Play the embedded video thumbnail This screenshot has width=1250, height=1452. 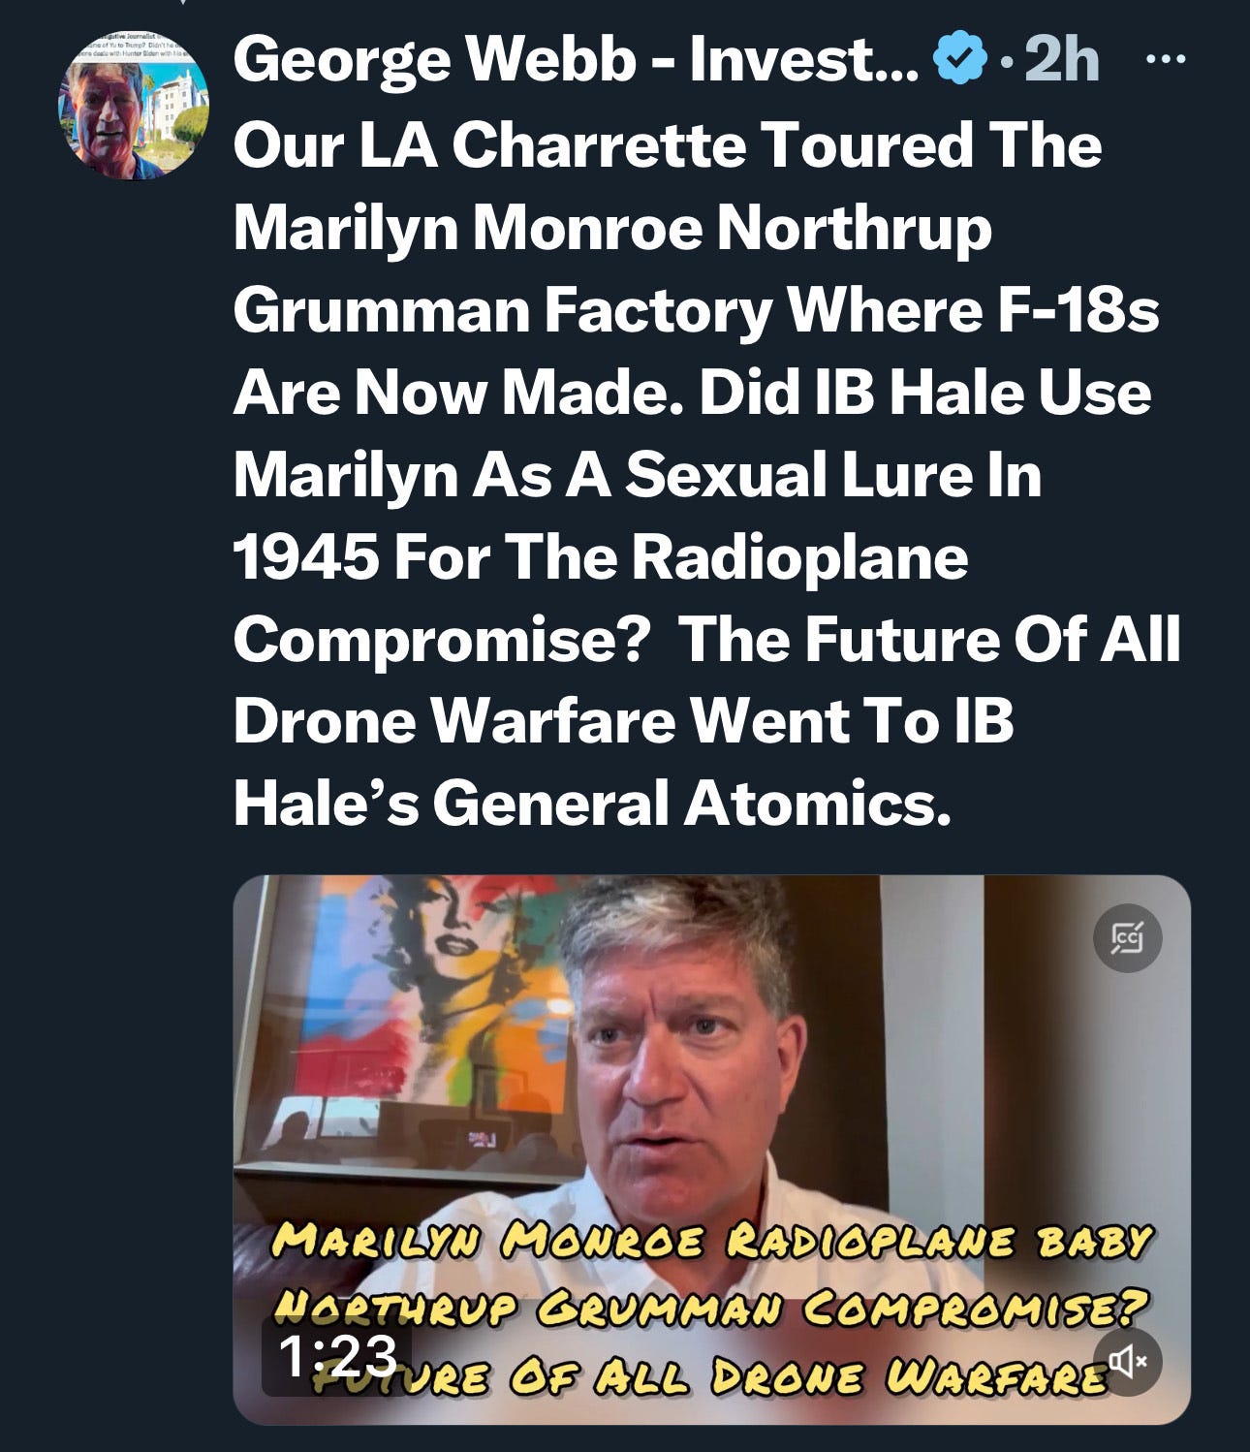[x=711, y=1149]
